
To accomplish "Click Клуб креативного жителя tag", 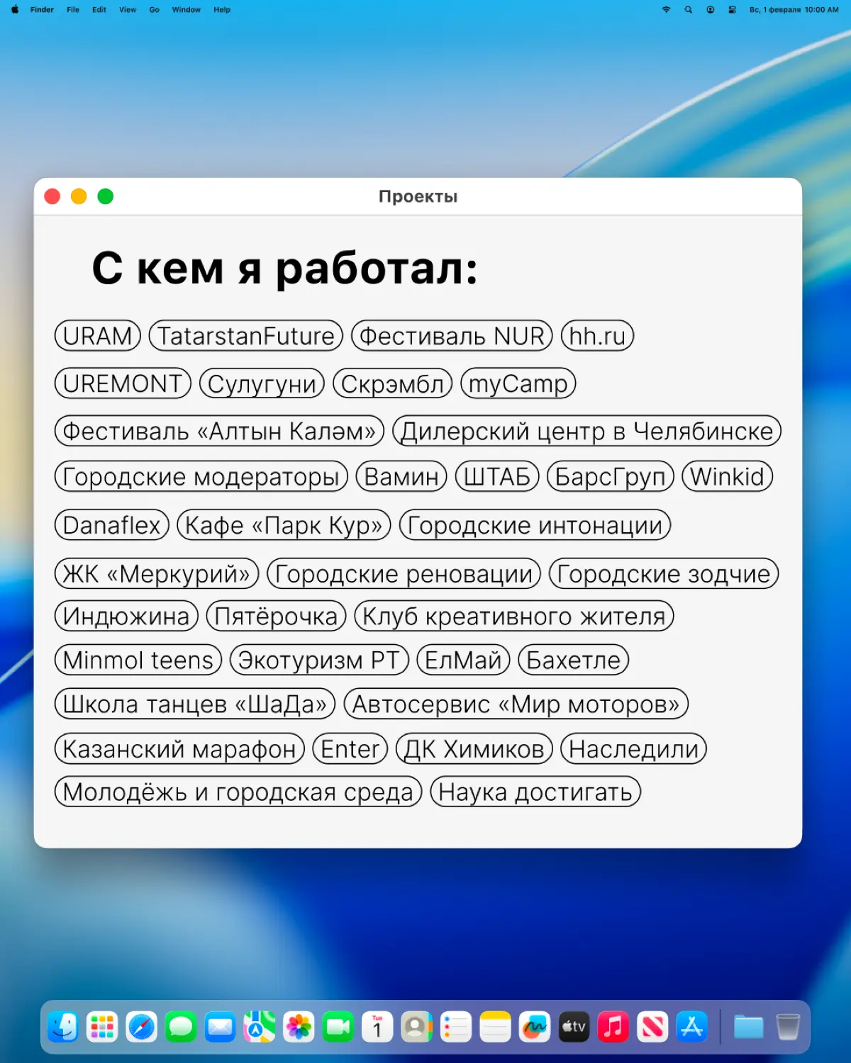I will tap(514, 616).
